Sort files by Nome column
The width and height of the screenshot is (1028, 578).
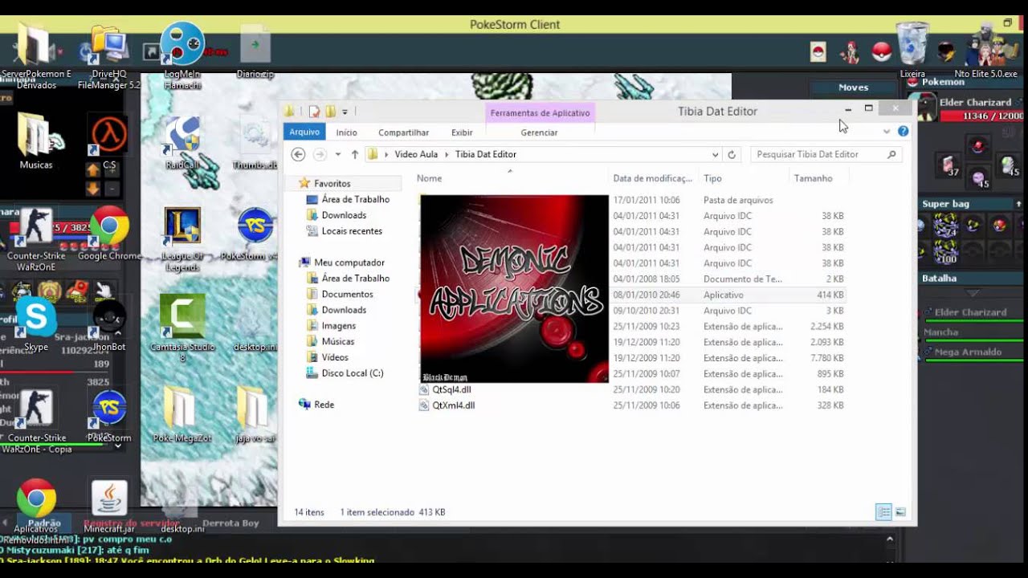tap(430, 178)
